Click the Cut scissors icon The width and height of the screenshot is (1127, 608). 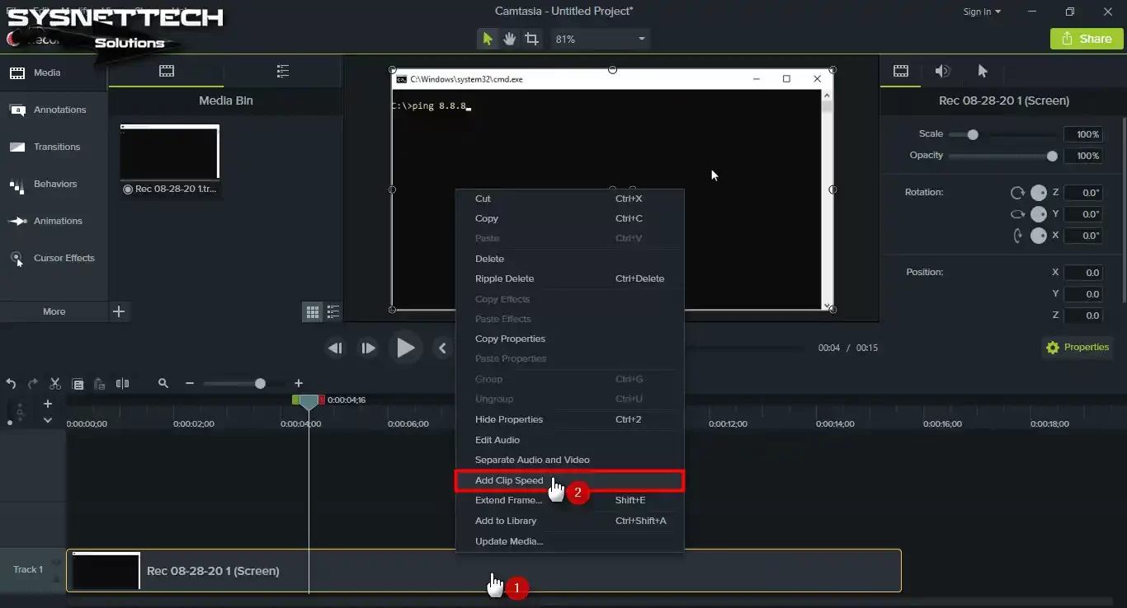(55, 384)
